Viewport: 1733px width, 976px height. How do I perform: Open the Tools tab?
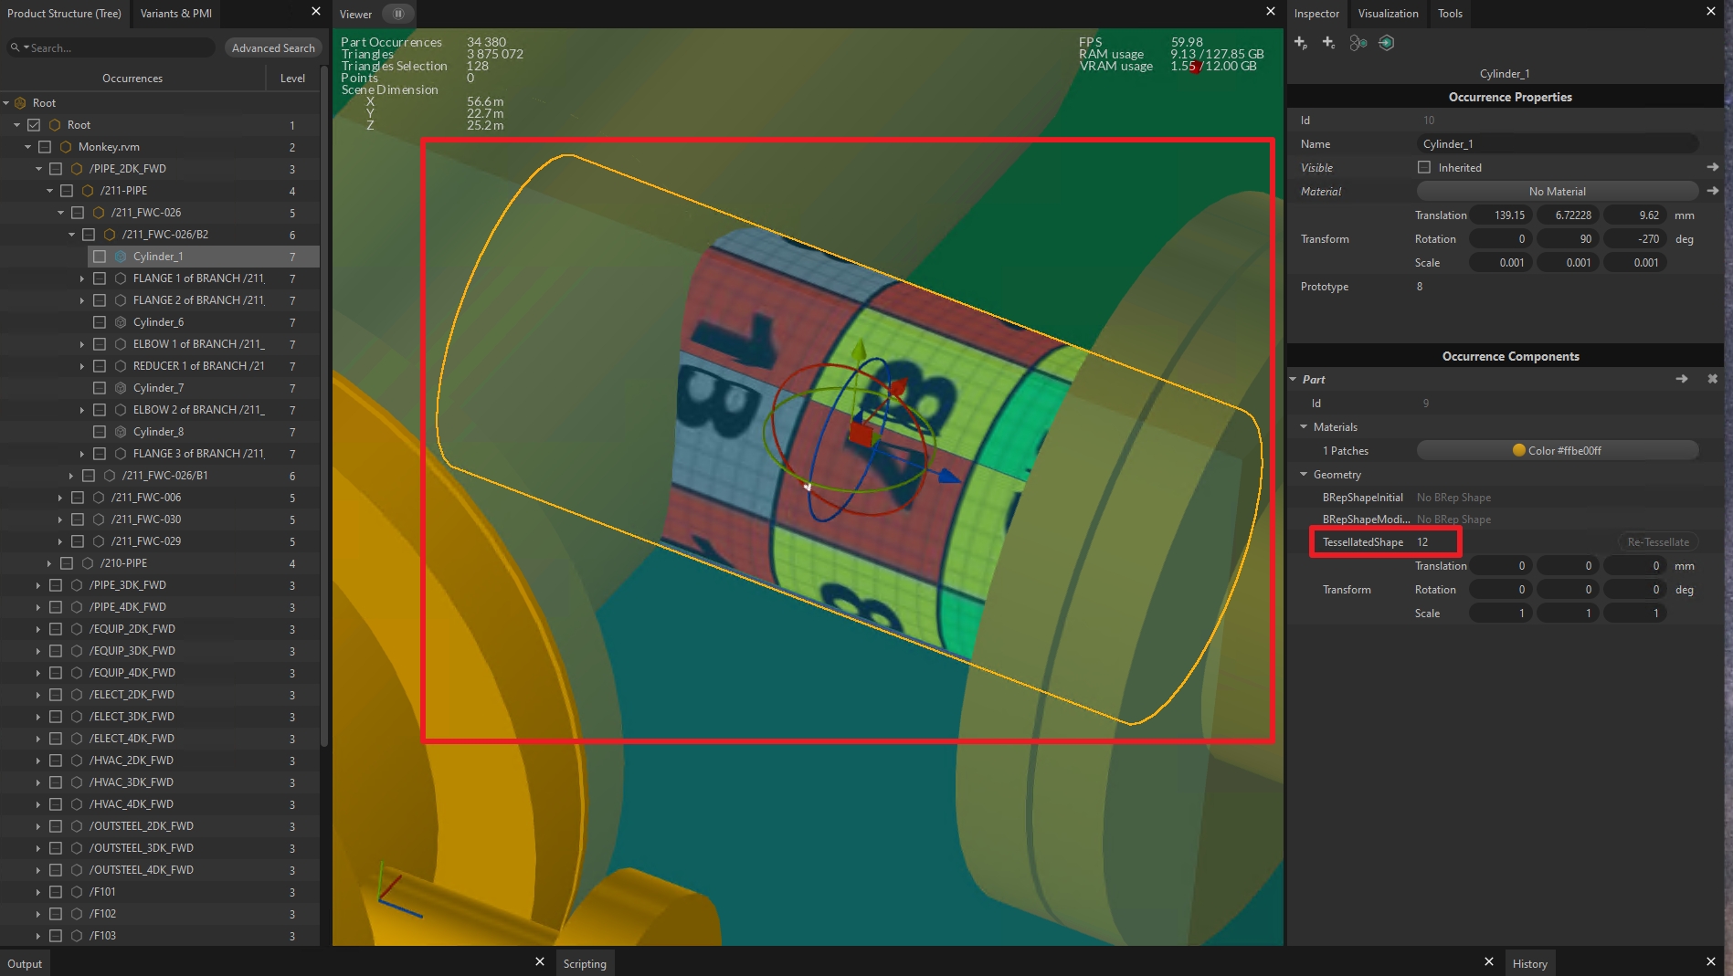click(x=1450, y=14)
